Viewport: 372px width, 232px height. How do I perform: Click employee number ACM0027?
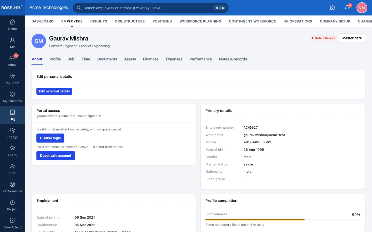(x=251, y=128)
